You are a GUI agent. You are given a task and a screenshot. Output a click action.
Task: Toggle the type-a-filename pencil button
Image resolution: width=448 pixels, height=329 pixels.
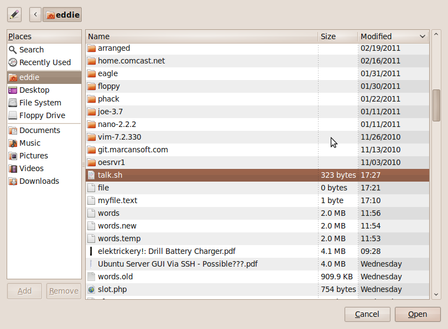14,14
